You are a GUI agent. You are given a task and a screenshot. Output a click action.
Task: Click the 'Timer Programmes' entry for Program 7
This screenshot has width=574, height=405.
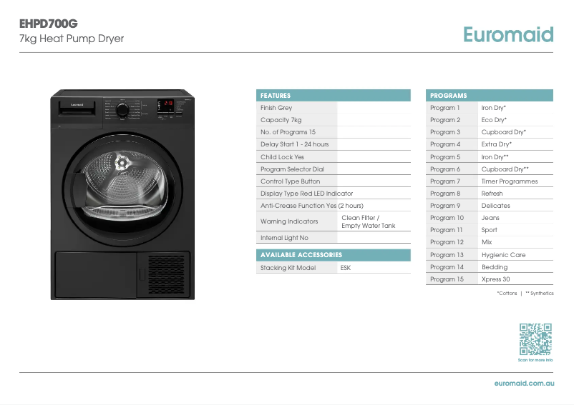coord(509,181)
